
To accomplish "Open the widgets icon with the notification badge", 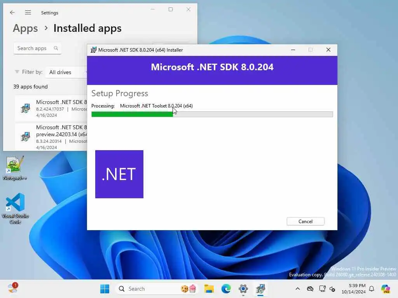I will coord(13,288).
